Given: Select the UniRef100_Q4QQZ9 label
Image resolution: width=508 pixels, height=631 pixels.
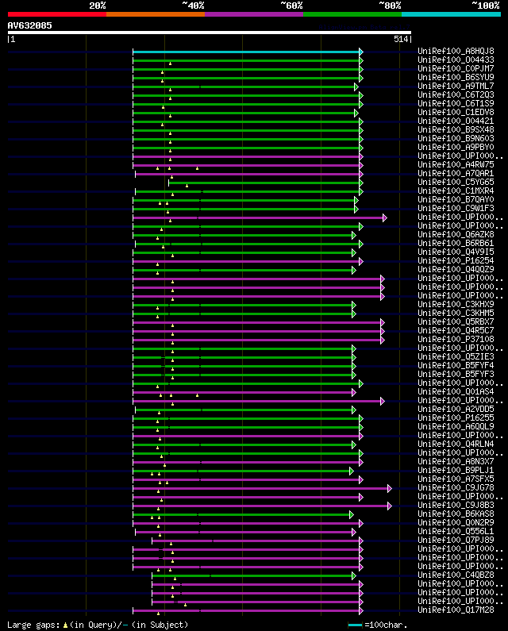Looking at the screenshot, I should pyautogui.click(x=456, y=269).
